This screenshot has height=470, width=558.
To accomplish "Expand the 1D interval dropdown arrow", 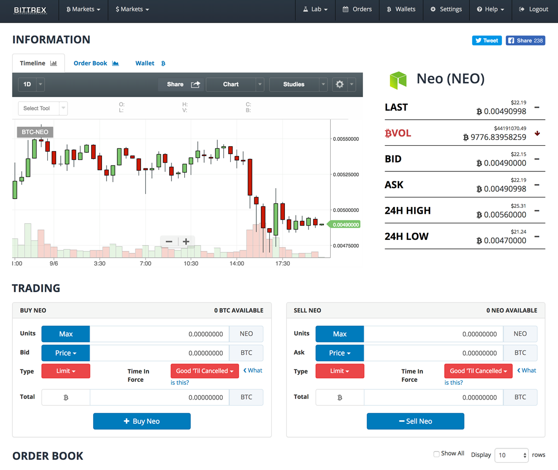I will click(x=40, y=84).
